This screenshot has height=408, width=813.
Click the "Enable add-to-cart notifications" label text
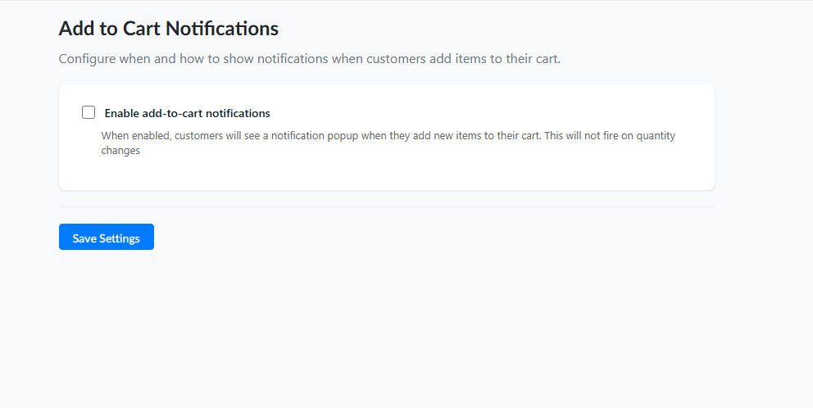[187, 114]
